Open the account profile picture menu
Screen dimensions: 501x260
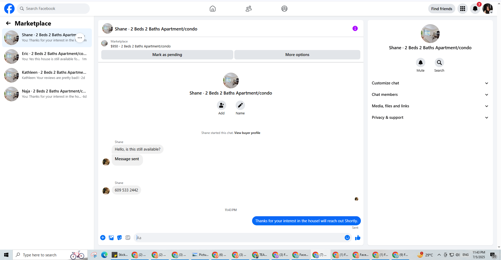[488, 9]
